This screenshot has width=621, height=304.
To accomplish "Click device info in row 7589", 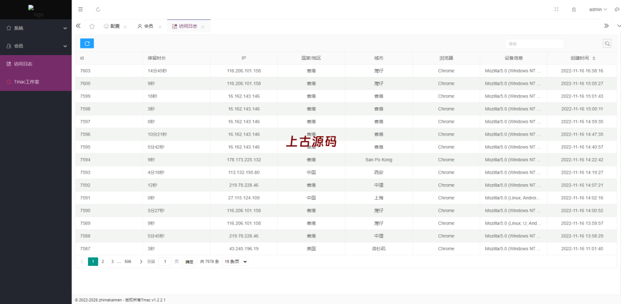I will click(x=513, y=223).
